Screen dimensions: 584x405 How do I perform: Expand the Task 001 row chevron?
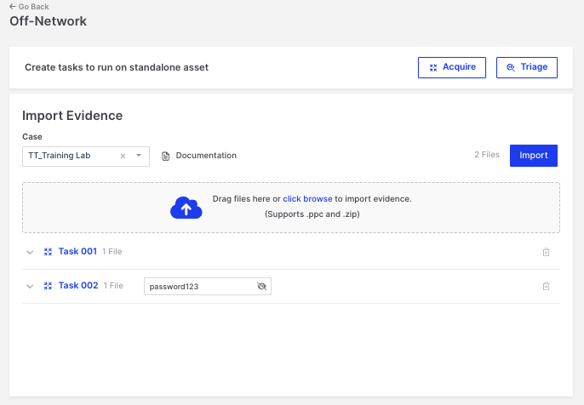click(x=30, y=252)
